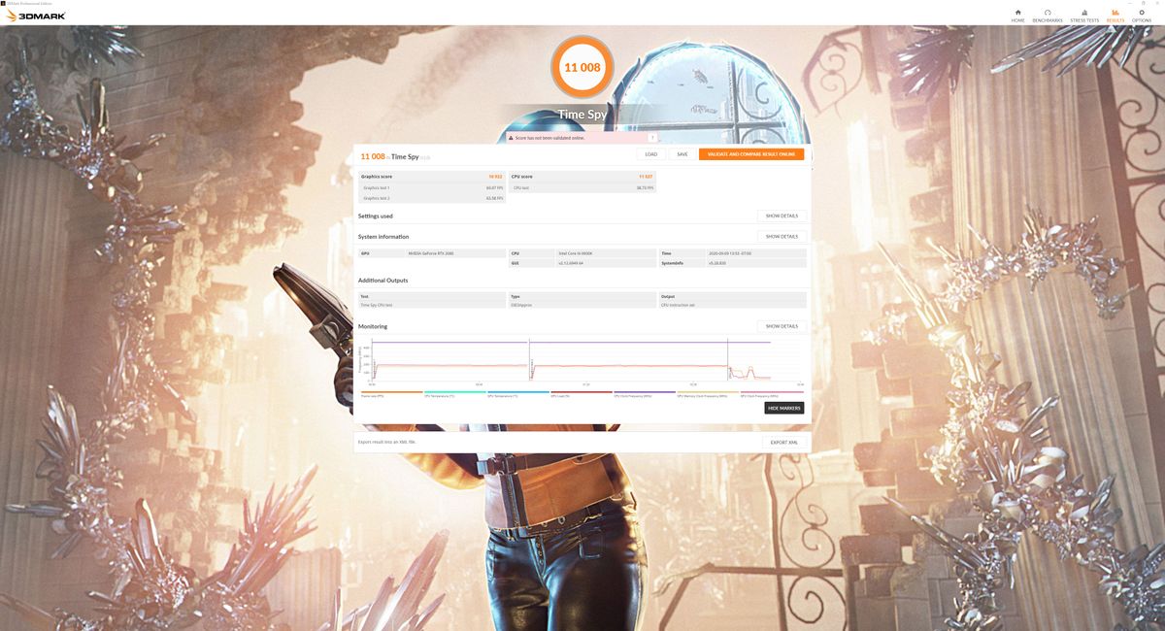Click the Load button
This screenshot has height=631, width=1165.
coord(650,154)
